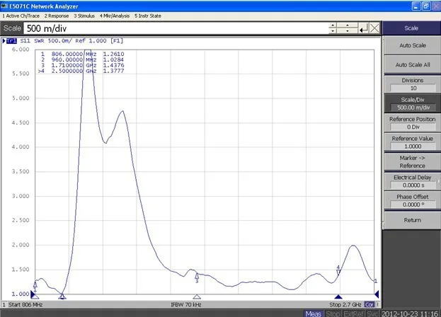Click the Scale entry field showing 500 m/div

(176, 28)
